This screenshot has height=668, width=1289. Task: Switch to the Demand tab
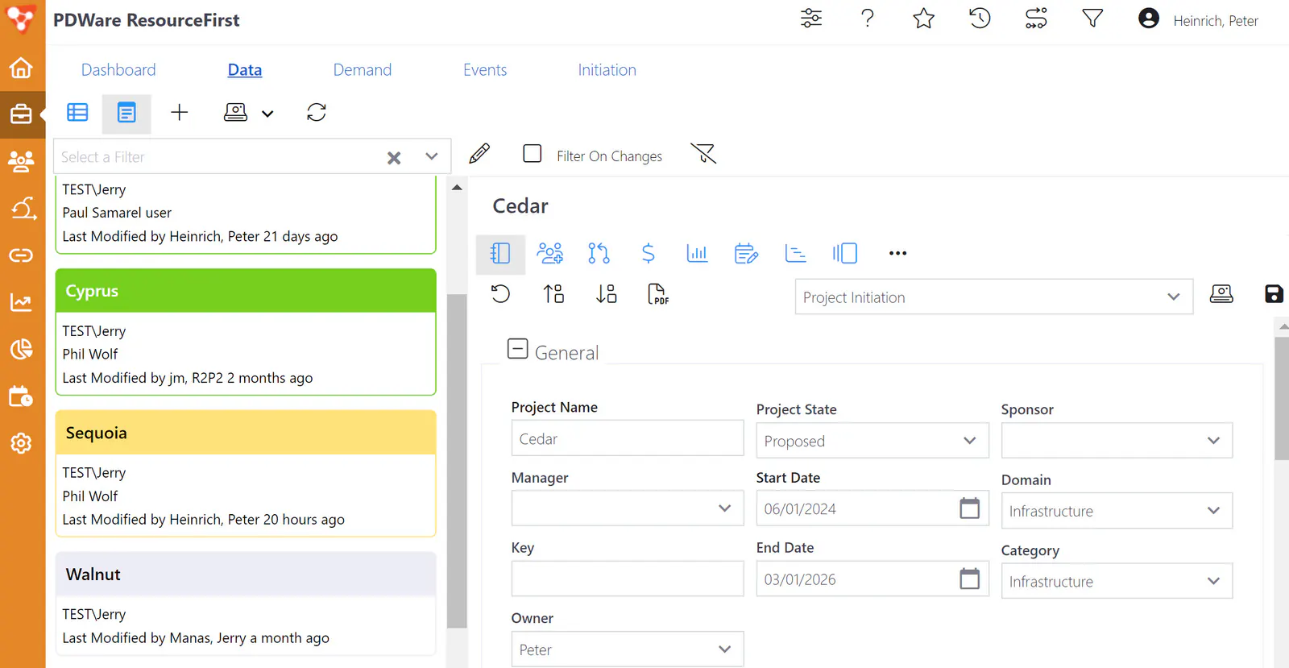(363, 70)
